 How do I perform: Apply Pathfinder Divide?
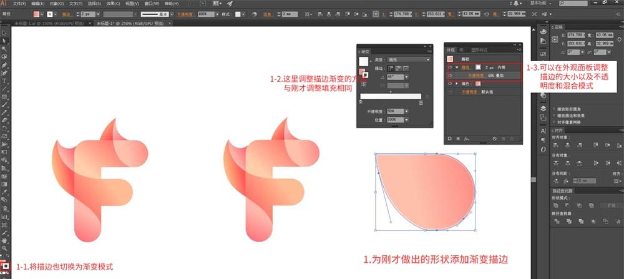556,221
